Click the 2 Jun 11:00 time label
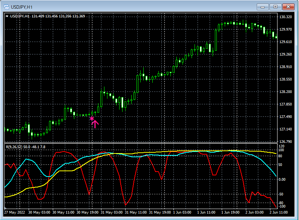This screenshot has height=220, width=299. click(278, 212)
